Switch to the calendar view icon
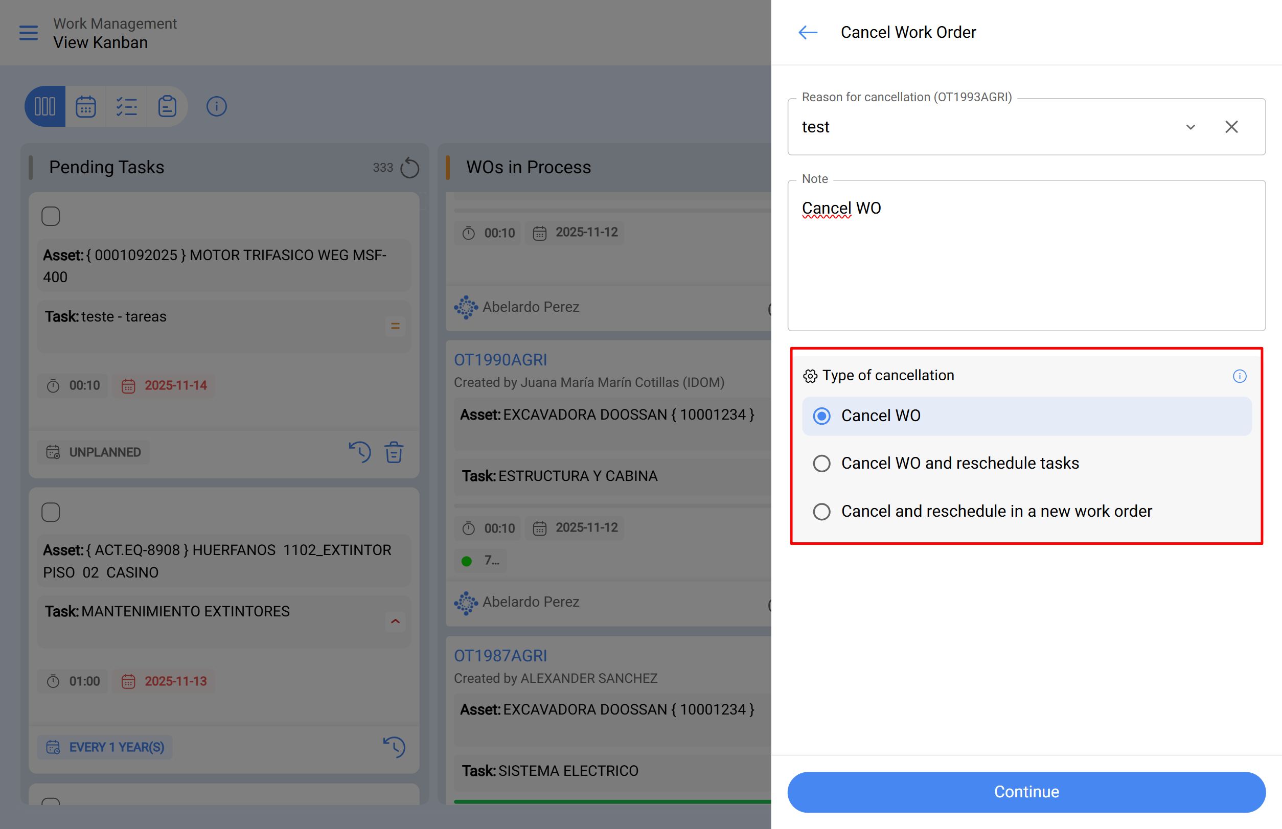The image size is (1282, 829). [85, 107]
